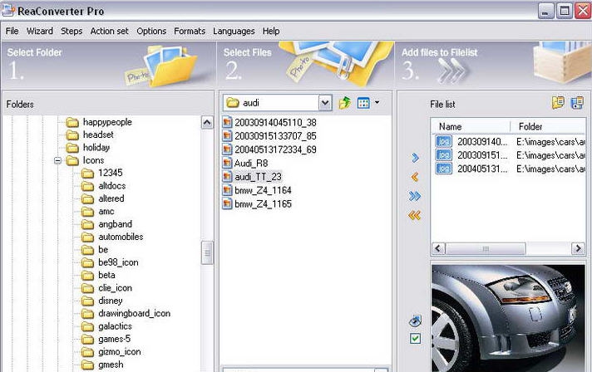Open the Action set menu
This screenshot has width=592, height=372.
coord(110,31)
